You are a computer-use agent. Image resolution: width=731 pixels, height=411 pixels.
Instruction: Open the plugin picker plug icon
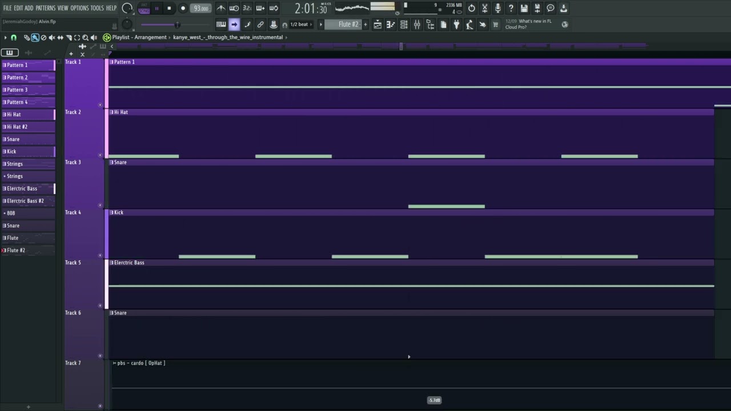[456, 25]
